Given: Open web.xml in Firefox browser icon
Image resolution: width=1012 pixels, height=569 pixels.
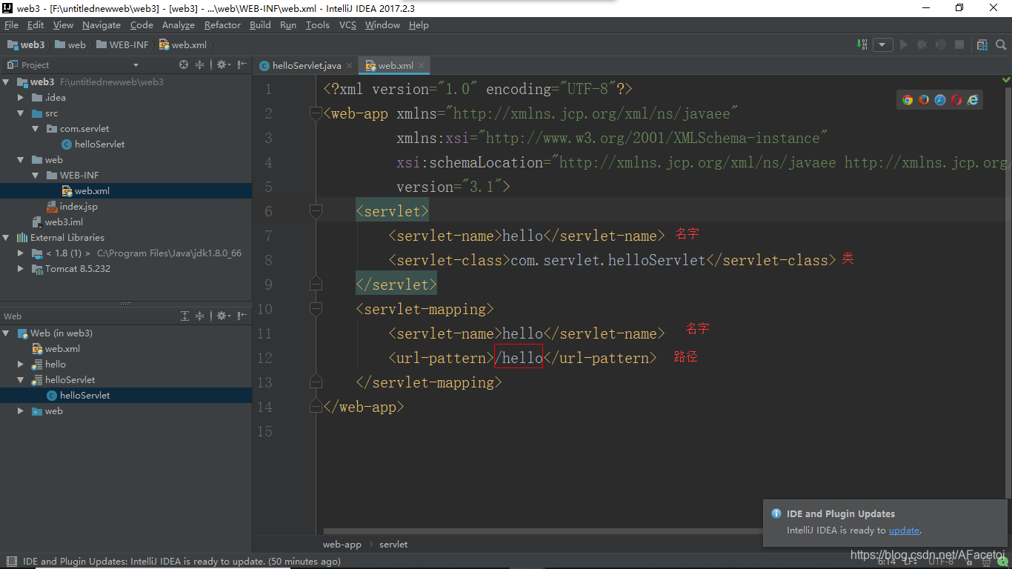Looking at the screenshot, I should click(x=924, y=100).
